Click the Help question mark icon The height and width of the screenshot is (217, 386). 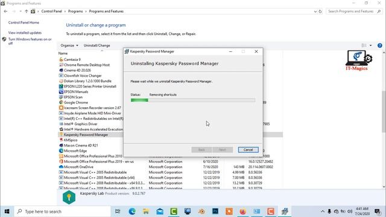pyautogui.click(x=380, y=46)
